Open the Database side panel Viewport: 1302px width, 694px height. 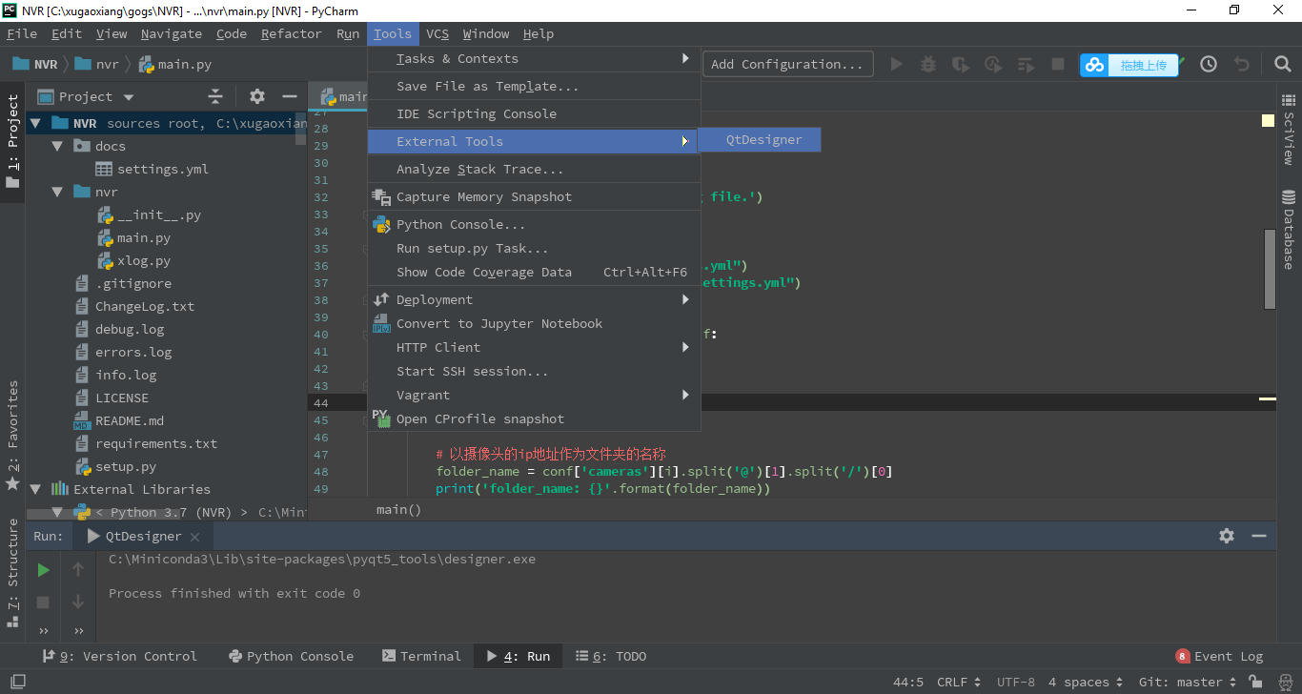(1289, 230)
